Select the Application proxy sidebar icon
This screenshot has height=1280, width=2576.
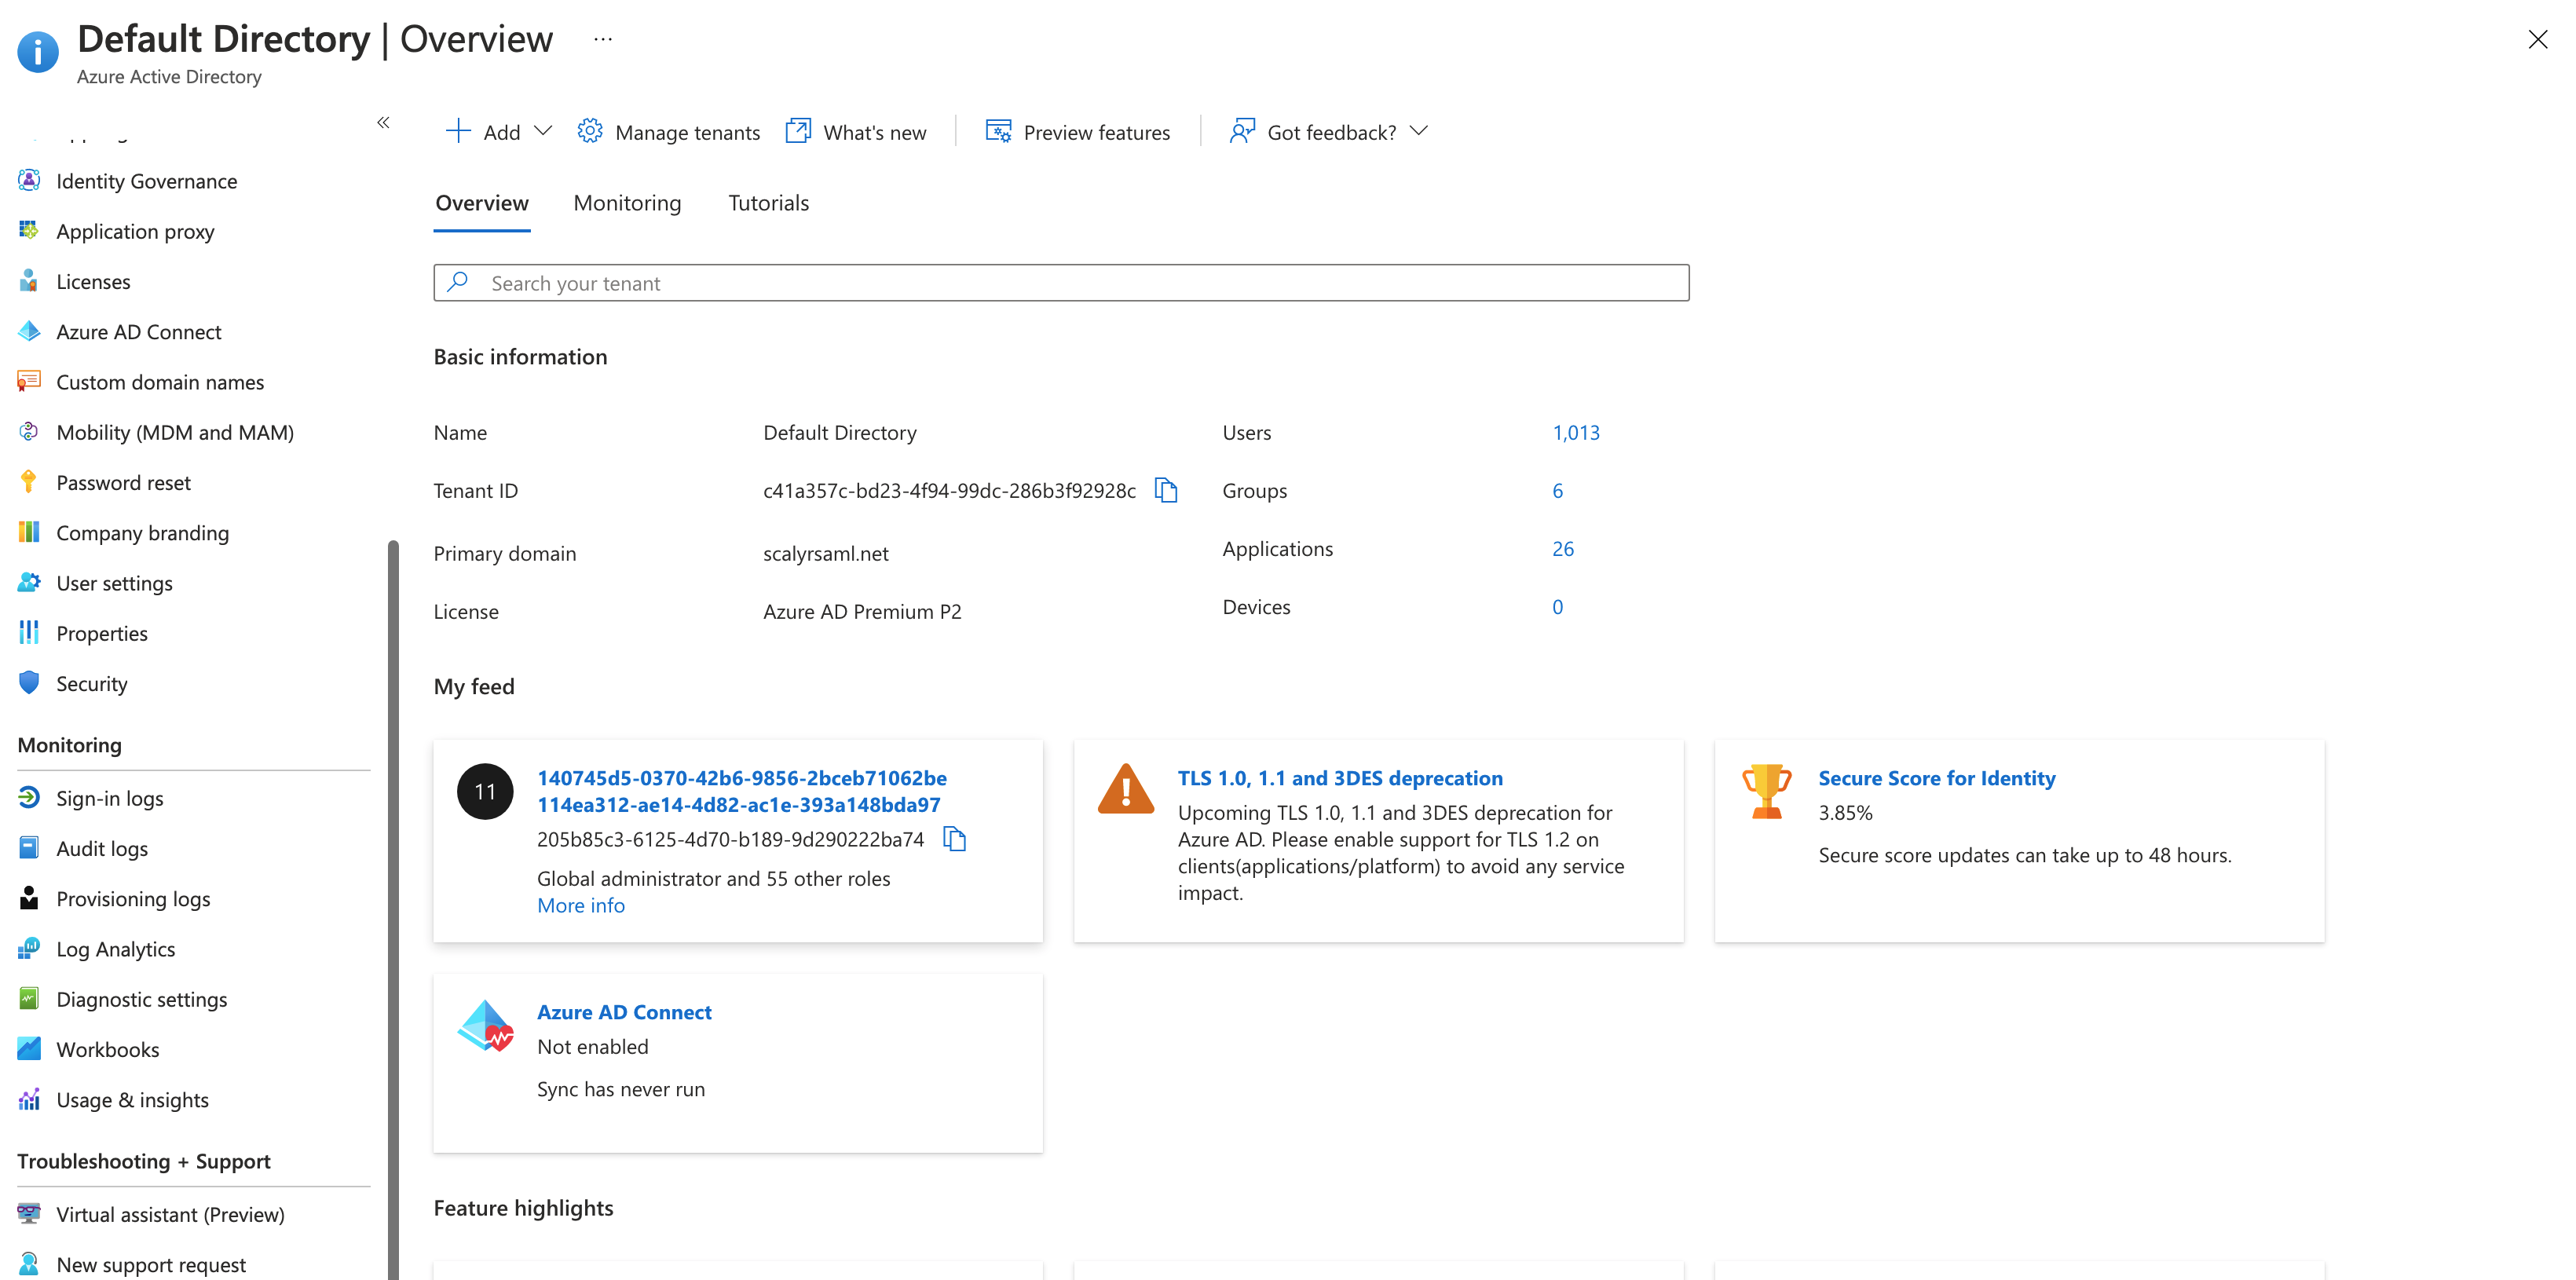click(x=29, y=230)
